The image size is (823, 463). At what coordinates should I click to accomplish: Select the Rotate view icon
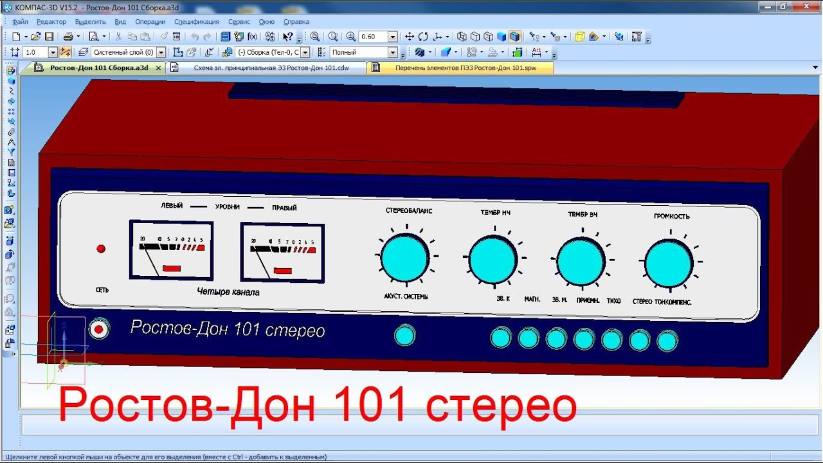[424, 37]
